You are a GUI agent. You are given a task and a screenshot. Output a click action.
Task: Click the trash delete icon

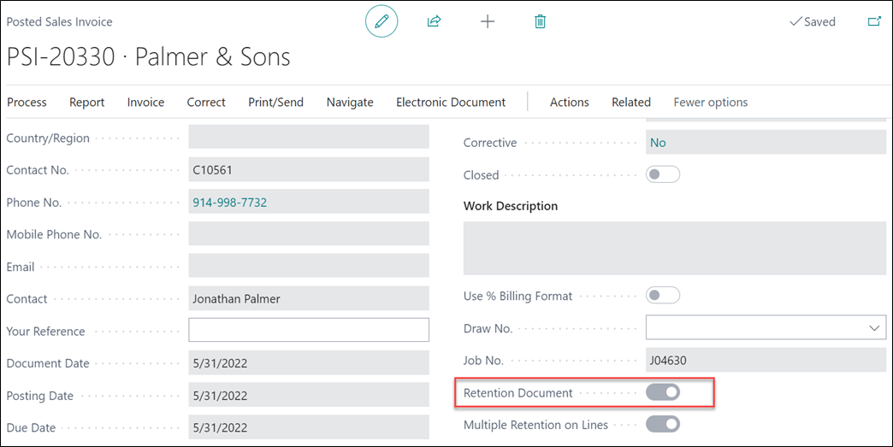(540, 21)
